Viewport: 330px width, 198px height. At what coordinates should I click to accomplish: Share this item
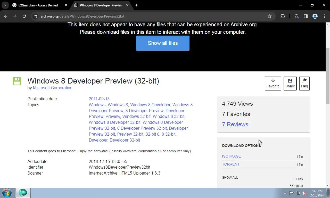(290, 83)
